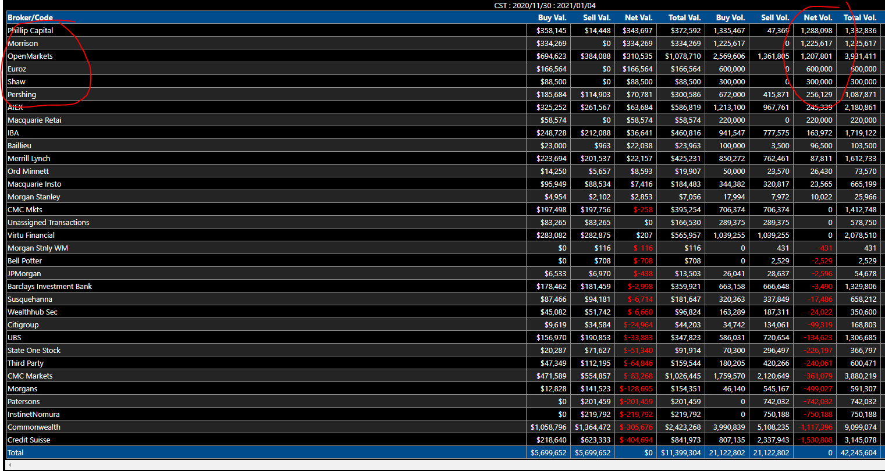Select the Total summary row label
The image size is (885, 471).
[x=16, y=452]
